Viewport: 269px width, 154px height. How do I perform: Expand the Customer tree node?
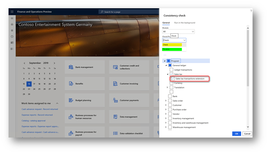[x=166, y=105]
